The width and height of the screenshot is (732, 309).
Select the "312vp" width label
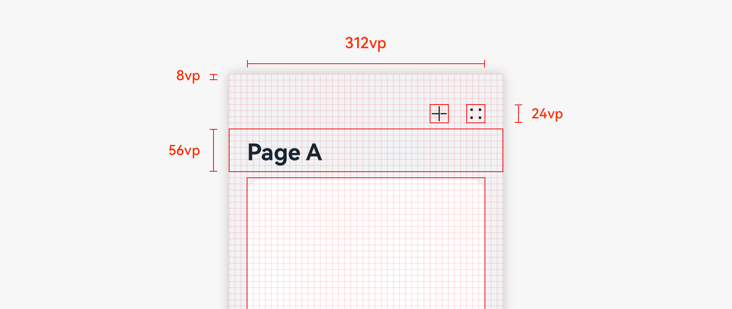(365, 43)
